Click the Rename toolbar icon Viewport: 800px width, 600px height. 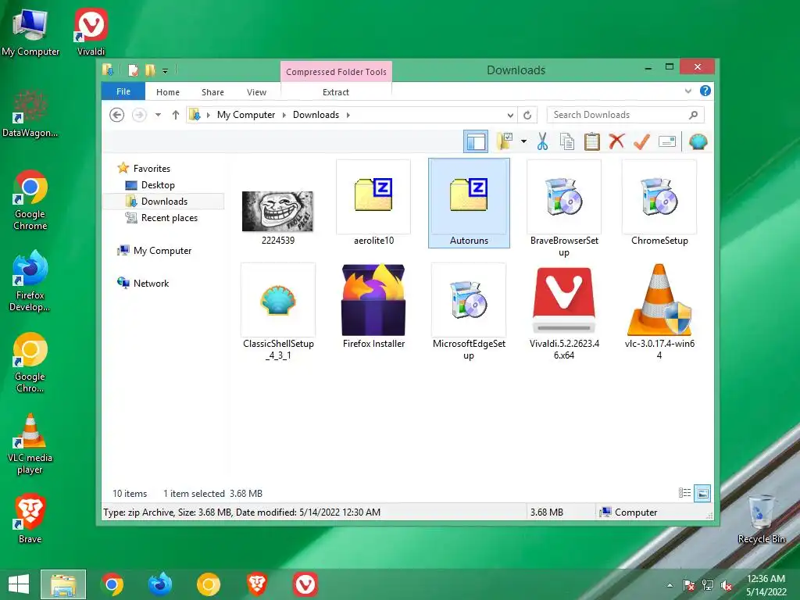[x=667, y=141]
